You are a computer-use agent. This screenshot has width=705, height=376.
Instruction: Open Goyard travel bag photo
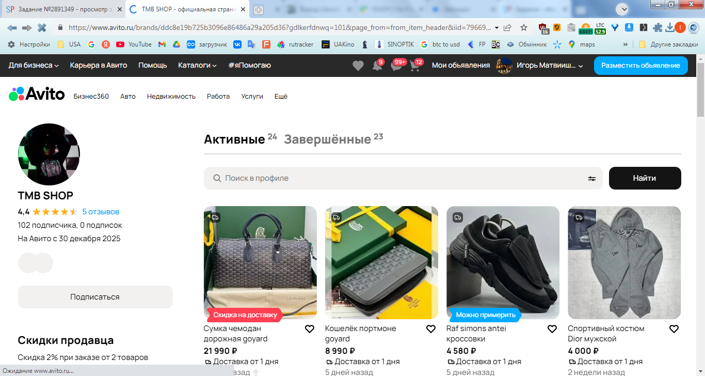point(260,263)
